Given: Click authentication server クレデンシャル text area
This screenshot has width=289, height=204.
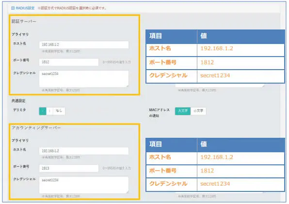Looking at the screenshot, I should click(x=84, y=79).
